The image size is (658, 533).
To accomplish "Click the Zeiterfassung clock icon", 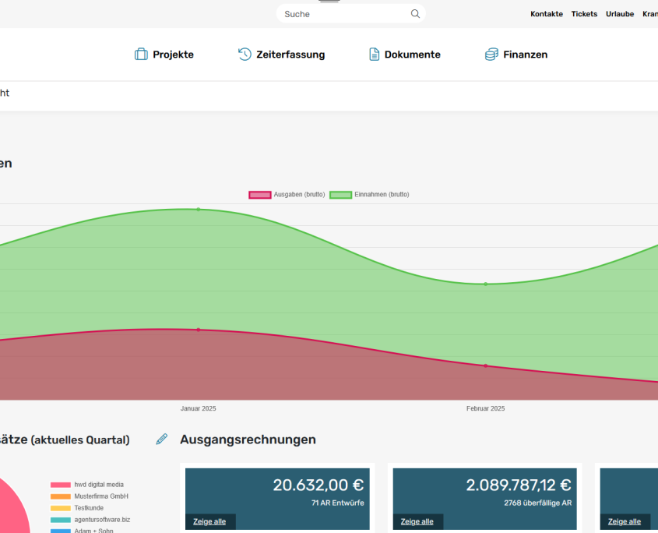I will pyautogui.click(x=245, y=55).
